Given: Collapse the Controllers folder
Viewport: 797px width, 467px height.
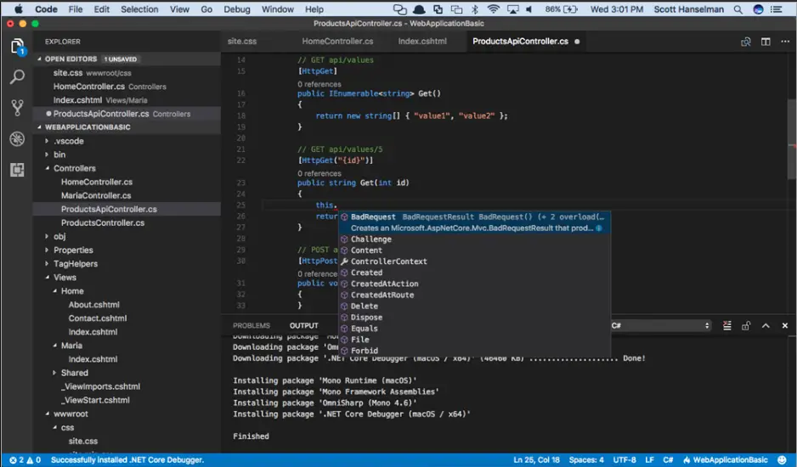Looking at the screenshot, I should [75, 168].
